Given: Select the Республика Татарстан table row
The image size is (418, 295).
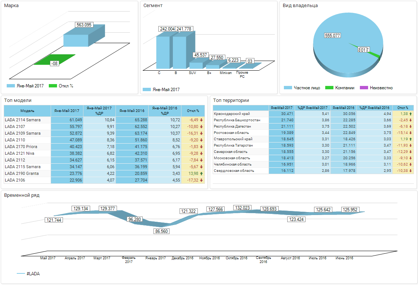Looking at the screenshot, I should (x=241, y=145).
